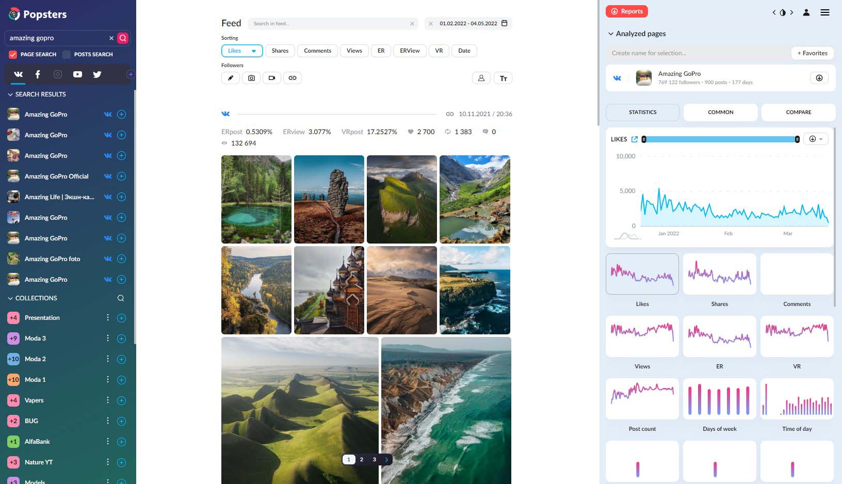Viewport: 842px width, 484px height.
Task: Enable the Posts Search checkbox
Action: pyautogui.click(x=67, y=55)
